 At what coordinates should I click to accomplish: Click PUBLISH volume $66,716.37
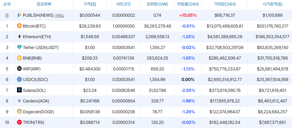225,15
